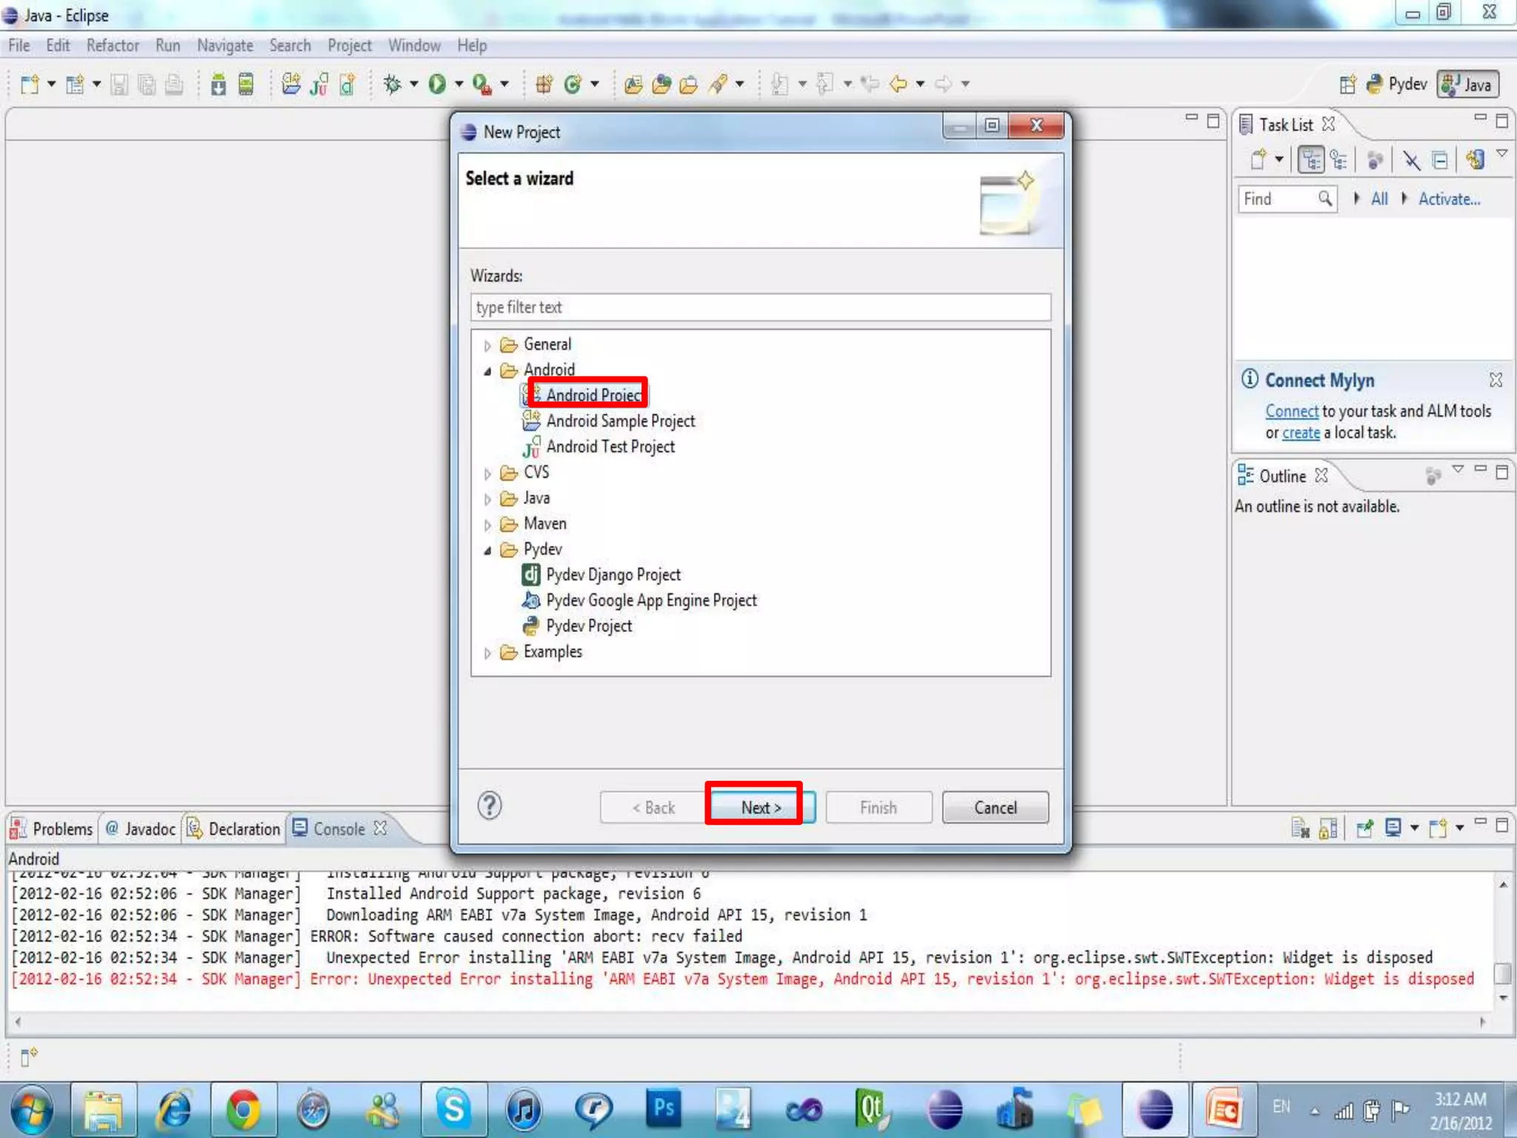Image resolution: width=1517 pixels, height=1138 pixels.
Task: Toggle the Java perspective button
Action: 1467,84
